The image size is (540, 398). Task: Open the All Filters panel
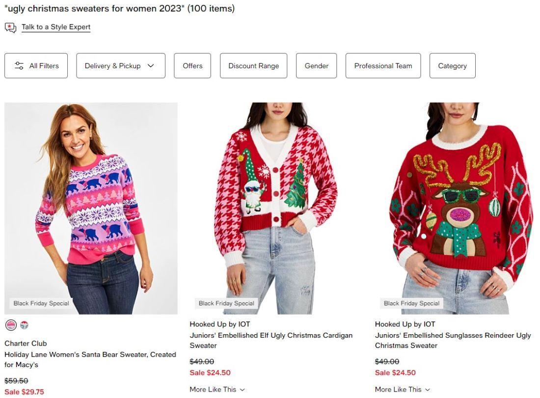tap(36, 66)
